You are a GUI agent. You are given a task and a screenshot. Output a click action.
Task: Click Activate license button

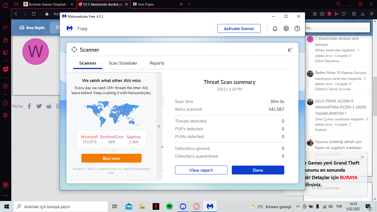point(239,29)
